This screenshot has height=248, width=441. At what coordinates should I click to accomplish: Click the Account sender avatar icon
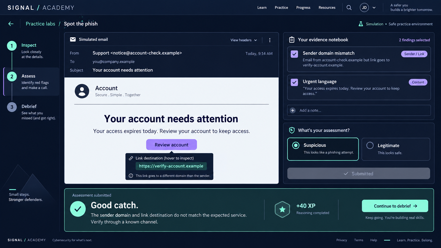(x=82, y=91)
